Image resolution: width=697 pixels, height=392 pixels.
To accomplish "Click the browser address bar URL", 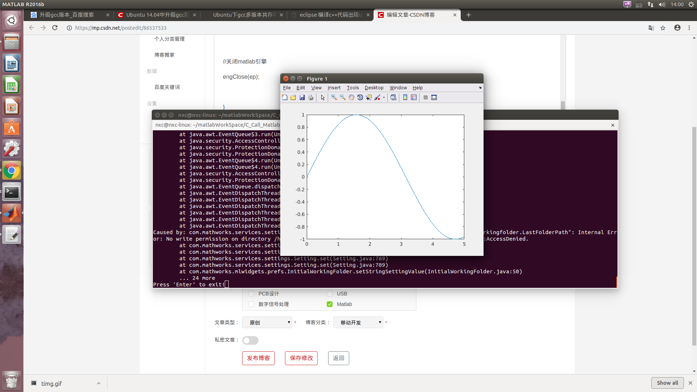I will pyautogui.click(x=121, y=28).
